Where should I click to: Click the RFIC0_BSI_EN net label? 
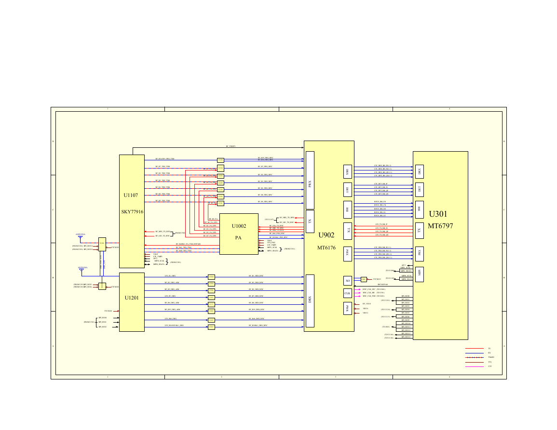(380, 202)
